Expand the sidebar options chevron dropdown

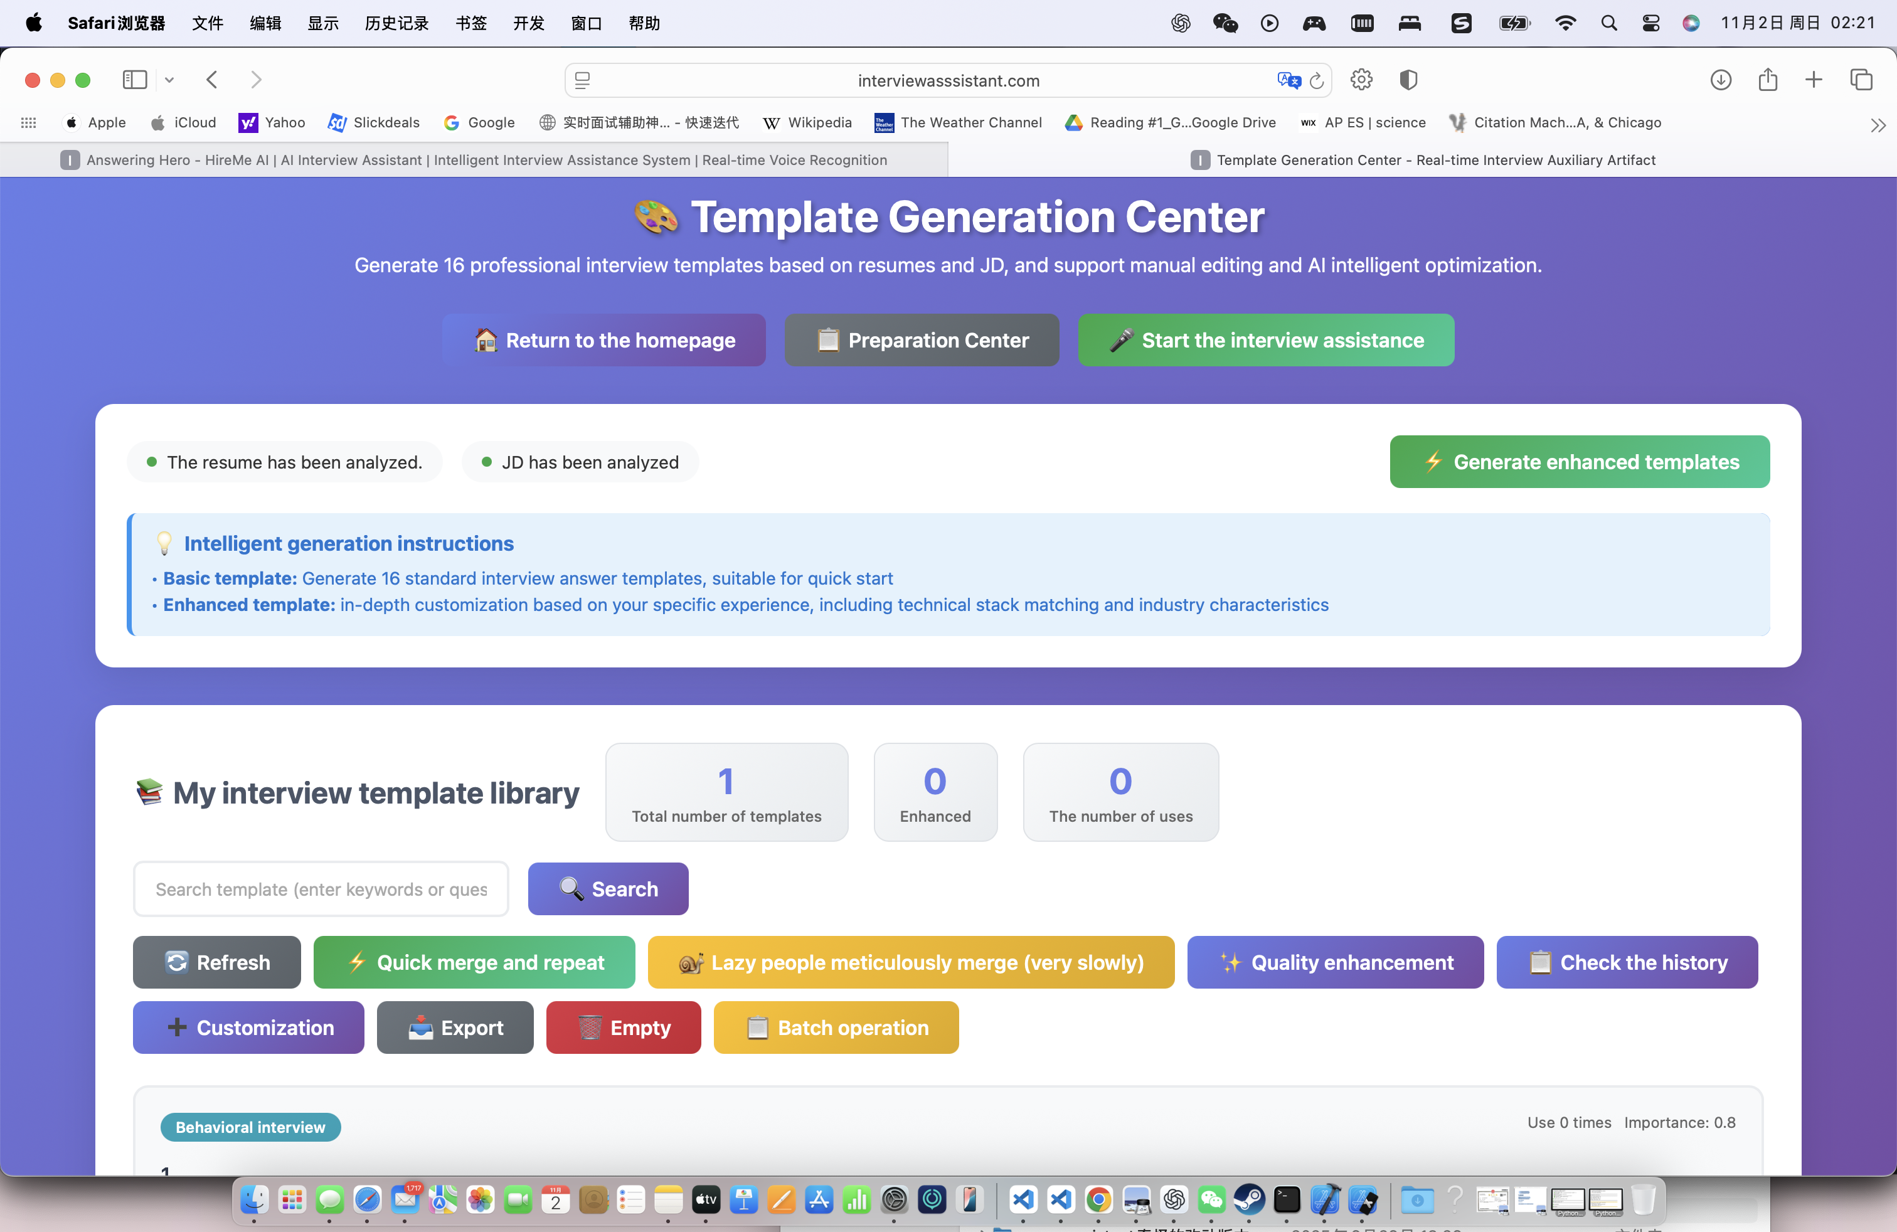pyautogui.click(x=169, y=80)
